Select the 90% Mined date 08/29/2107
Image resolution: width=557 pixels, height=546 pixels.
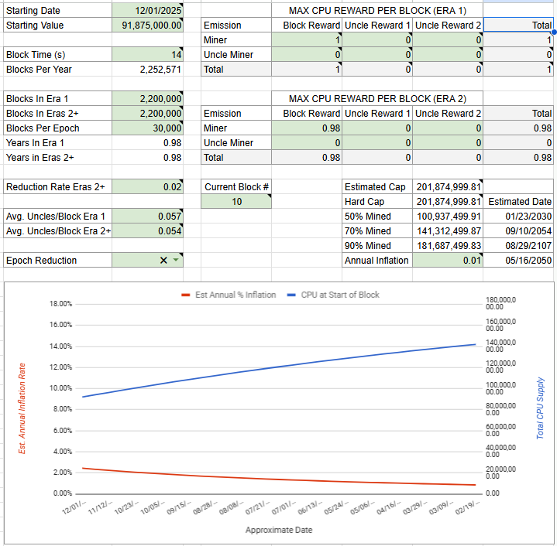[518, 246]
